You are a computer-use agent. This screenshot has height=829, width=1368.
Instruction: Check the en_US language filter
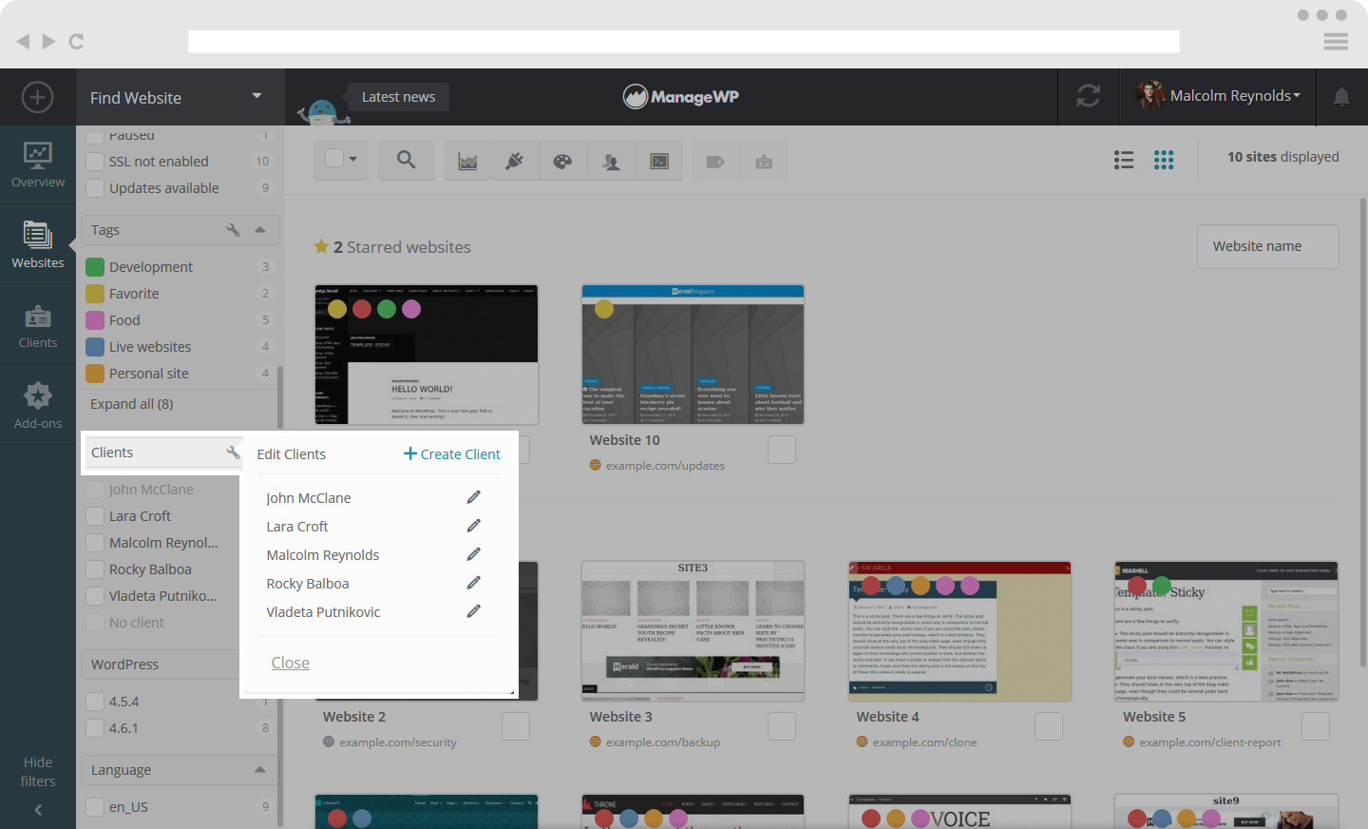(95, 807)
